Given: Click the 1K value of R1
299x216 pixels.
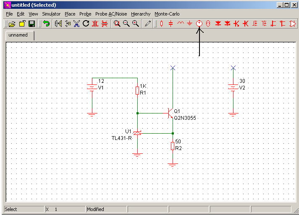Looking at the screenshot, I should click(143, 86).
